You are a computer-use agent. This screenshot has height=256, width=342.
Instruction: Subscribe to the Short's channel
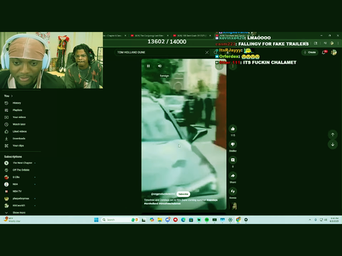click(x=183, y=194)
